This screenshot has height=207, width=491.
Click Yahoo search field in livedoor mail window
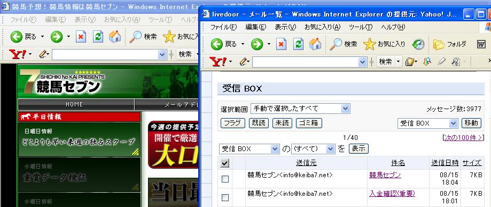(306, 62)
